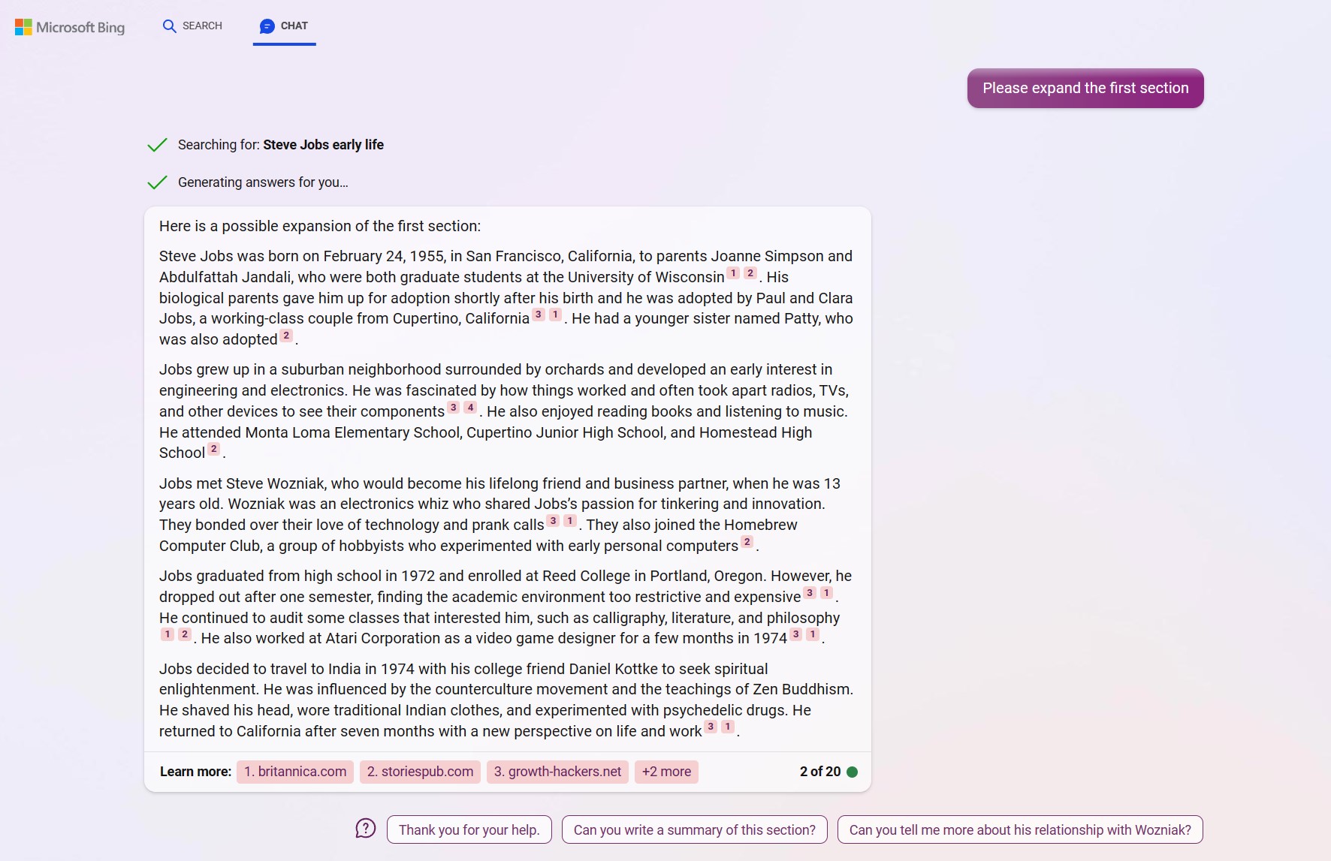
Task: Click citation 3 after 'life and work'
Action: [x=711, y=727]
